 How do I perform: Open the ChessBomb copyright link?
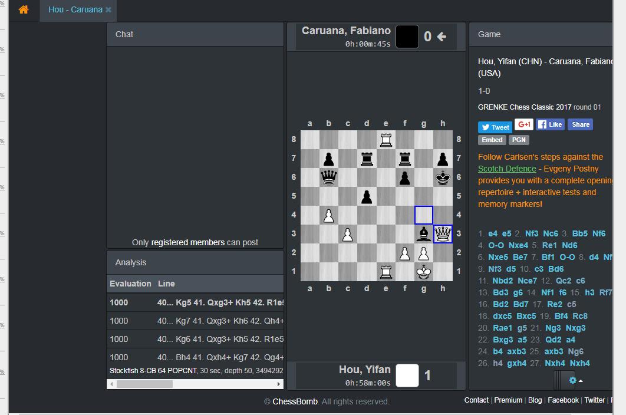point(295,401)
